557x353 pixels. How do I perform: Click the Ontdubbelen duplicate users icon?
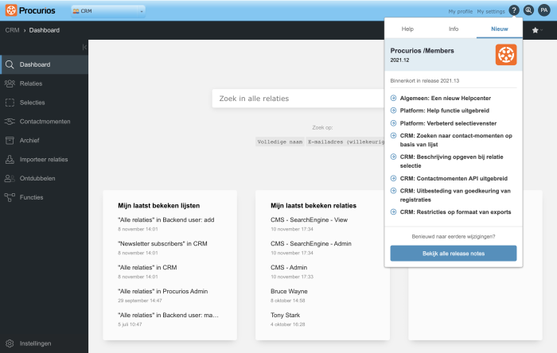10,178
